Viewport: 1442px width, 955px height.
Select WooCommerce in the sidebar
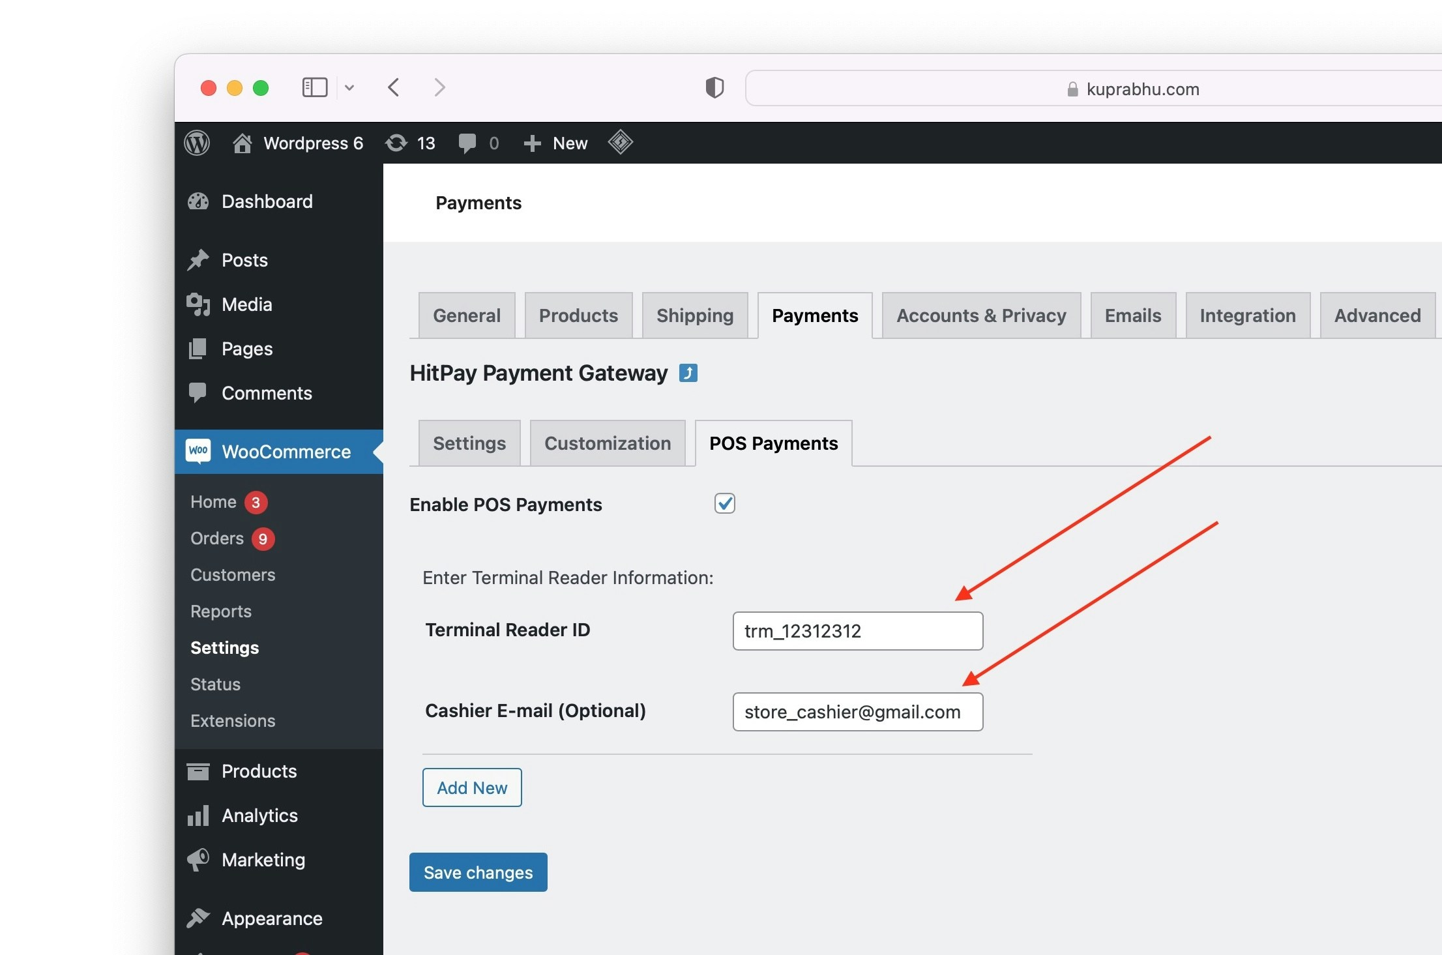click(x=279, y=452)
